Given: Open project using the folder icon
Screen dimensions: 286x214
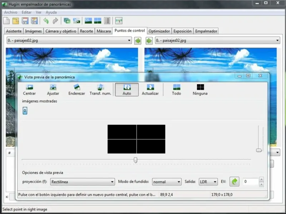Looking at the screenshot, I should 16,21.
